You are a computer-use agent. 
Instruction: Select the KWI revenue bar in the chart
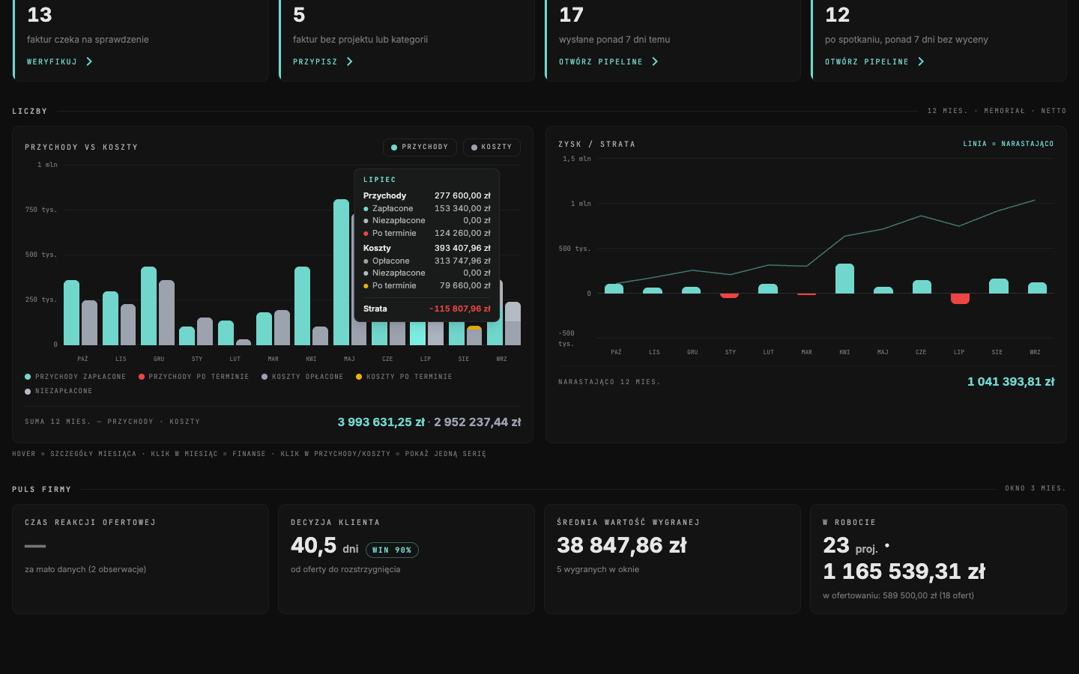point(302,306)
